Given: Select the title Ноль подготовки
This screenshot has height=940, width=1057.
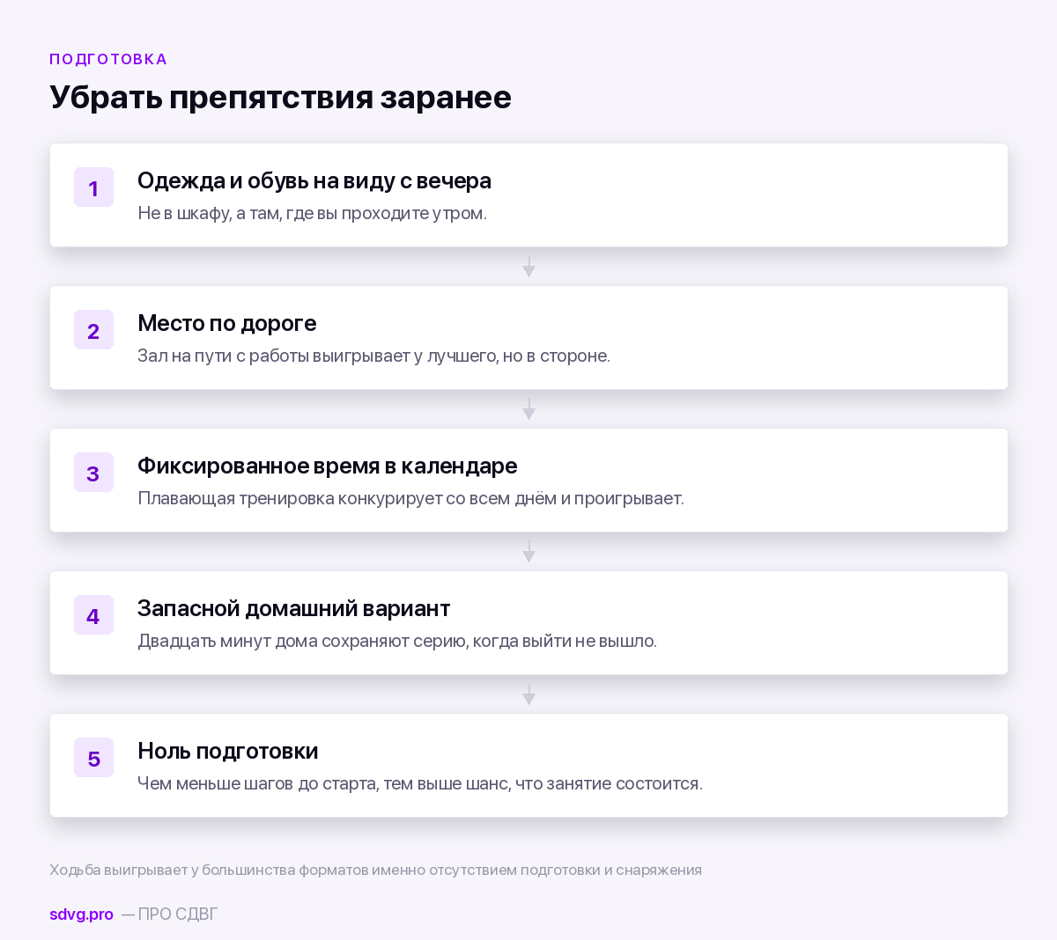Looking at the screenshot, I should tap(228, 751).
